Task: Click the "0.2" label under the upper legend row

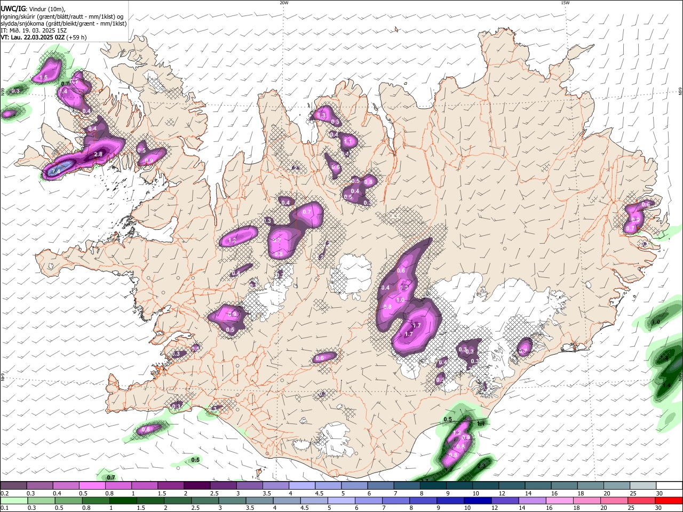Action: tap(4, 493)
